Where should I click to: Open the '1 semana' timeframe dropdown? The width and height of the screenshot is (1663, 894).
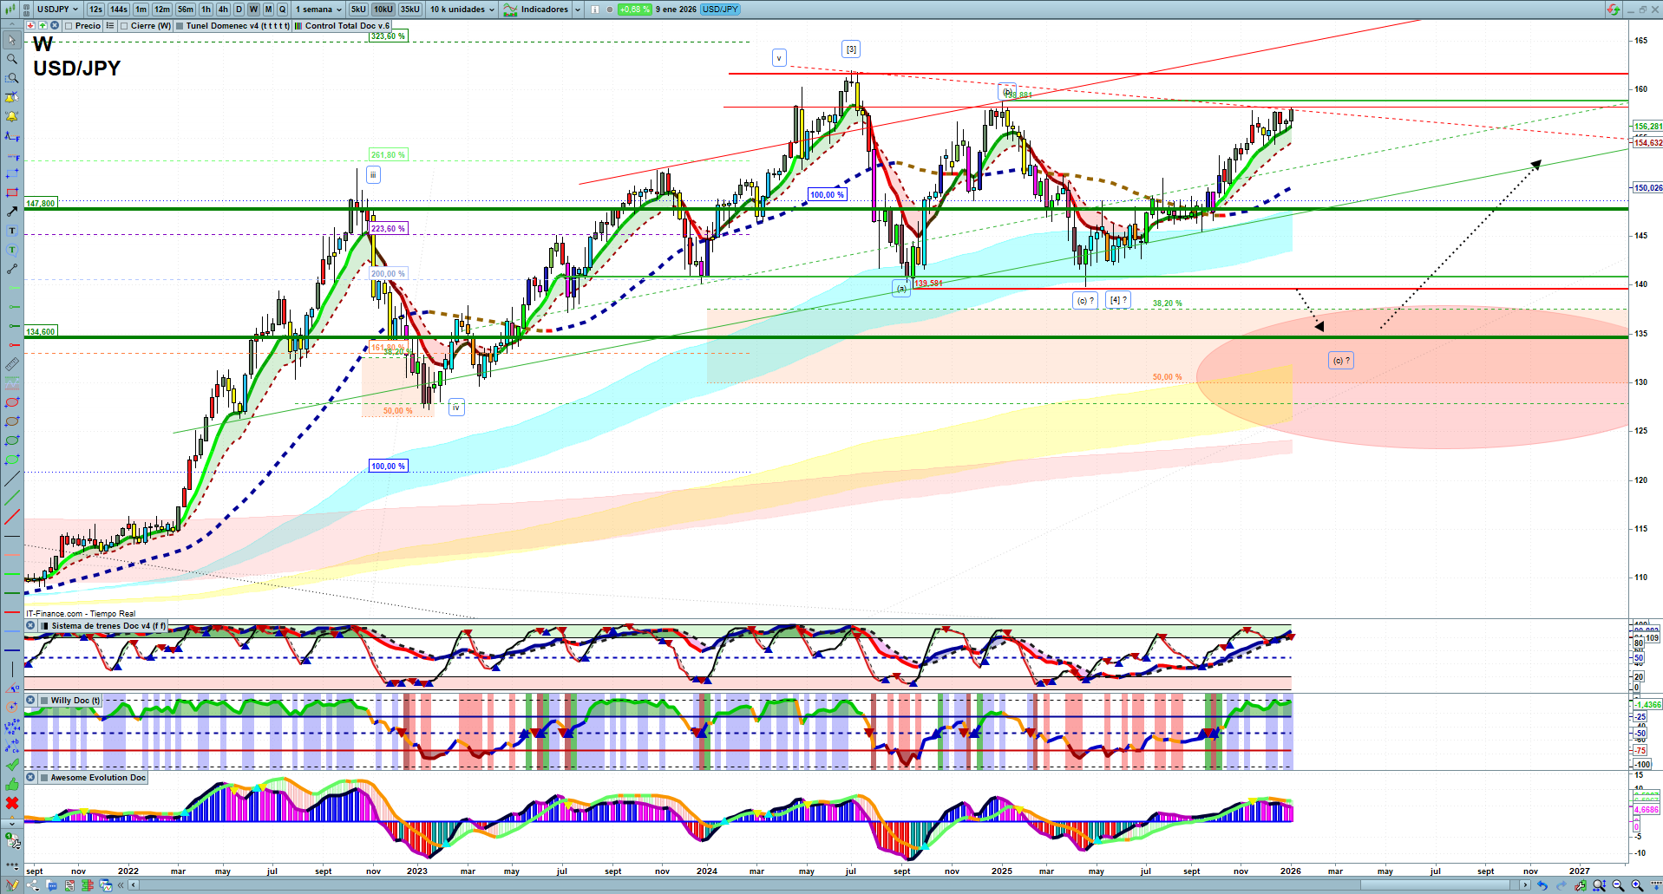[x=318, y=10]
